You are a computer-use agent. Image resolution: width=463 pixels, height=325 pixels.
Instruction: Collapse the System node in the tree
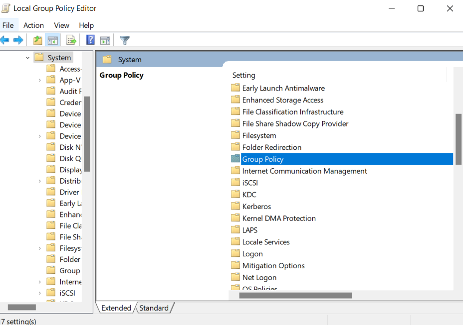pyautogui.click(x=28, y=57)
